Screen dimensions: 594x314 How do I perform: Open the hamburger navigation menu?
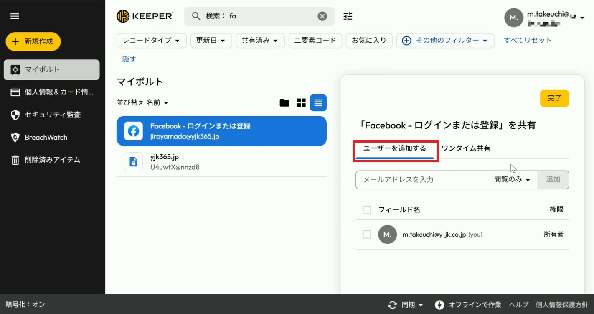point(15,16)
